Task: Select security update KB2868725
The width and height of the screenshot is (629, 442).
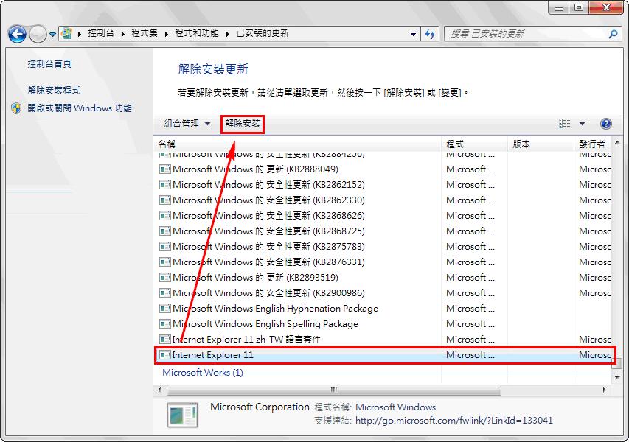Action: click(383, 231)
